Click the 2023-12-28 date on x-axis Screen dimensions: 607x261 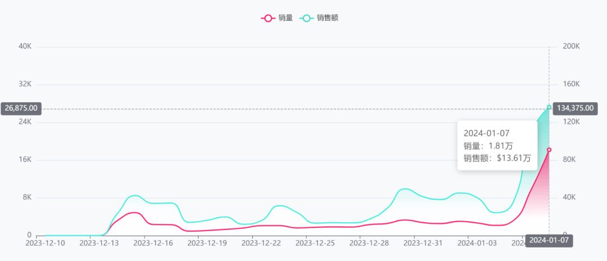pos(369,243)
